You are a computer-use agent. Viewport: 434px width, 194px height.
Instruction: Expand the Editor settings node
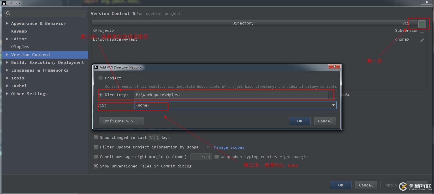(7, 39)
